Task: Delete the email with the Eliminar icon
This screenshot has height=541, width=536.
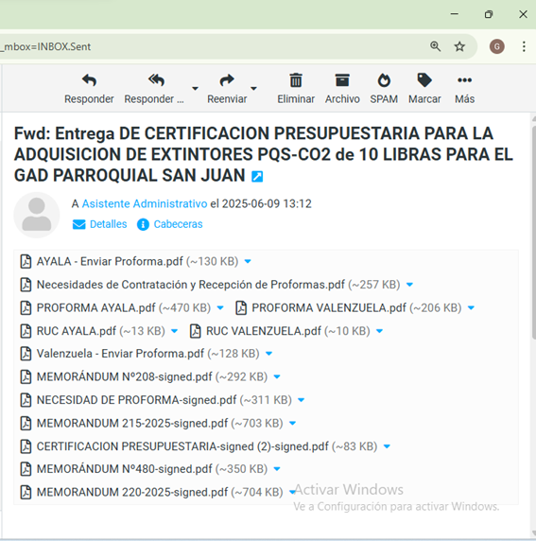Action: coord(296,80)
